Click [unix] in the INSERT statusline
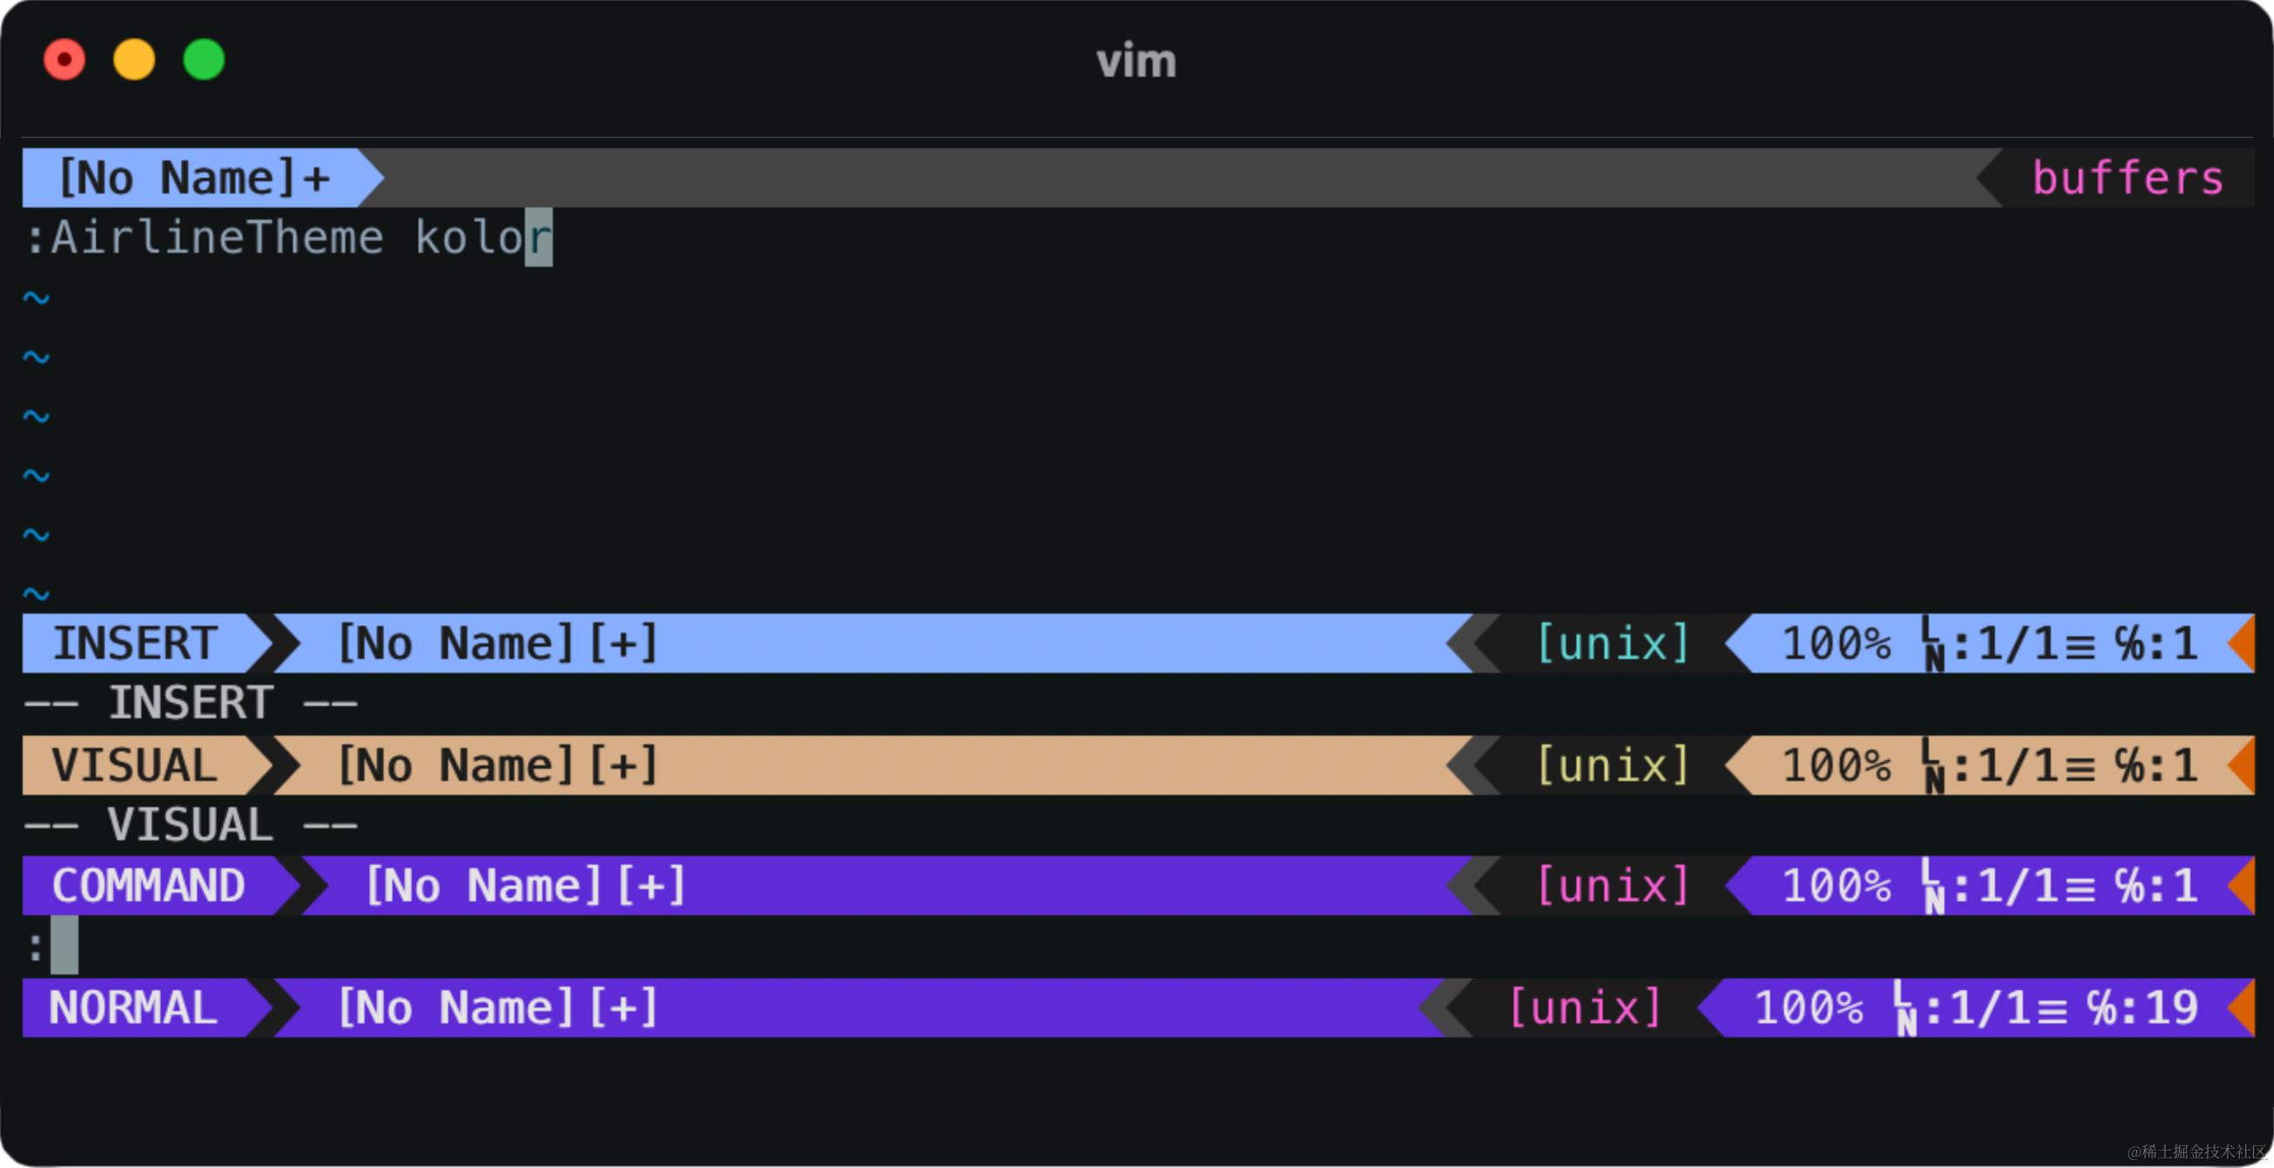Screen dimensions: 2274x1168 pos(1612,643)
